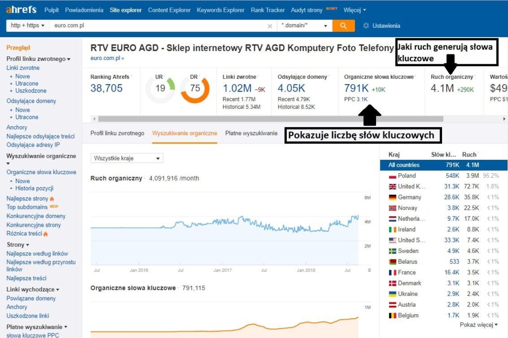Viewport: 508px width, 338px height.
Task: Click the Austria flag icon
Action: tap(392, 305)
